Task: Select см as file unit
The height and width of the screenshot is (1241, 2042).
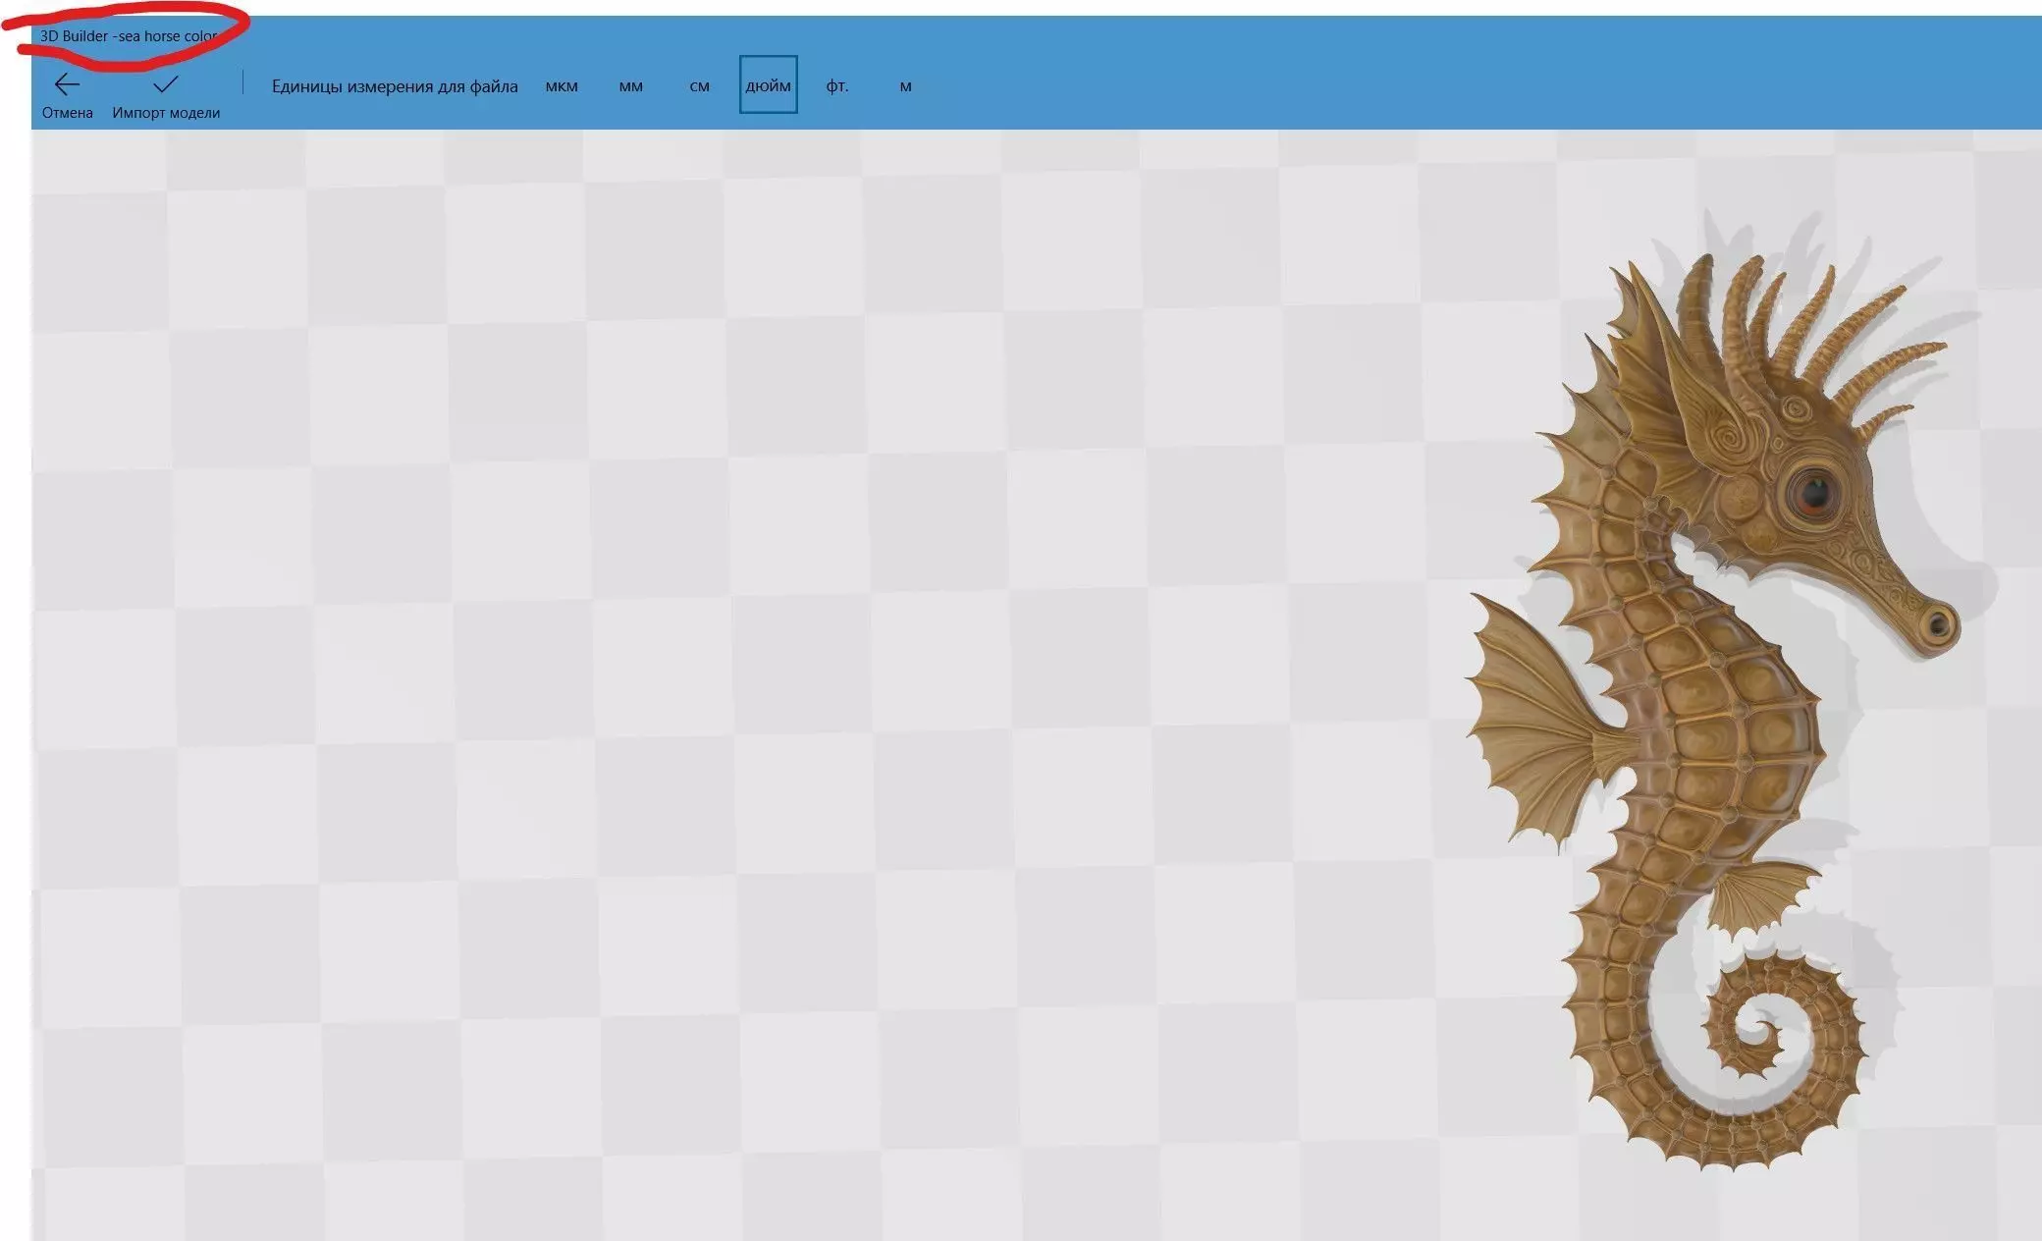Action: click(x=699, y=85)
